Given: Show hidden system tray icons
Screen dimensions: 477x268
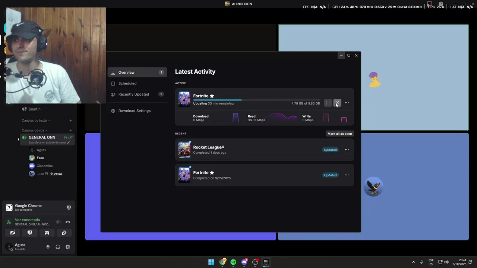Looking at the screenshot, I should click(413, 262).
